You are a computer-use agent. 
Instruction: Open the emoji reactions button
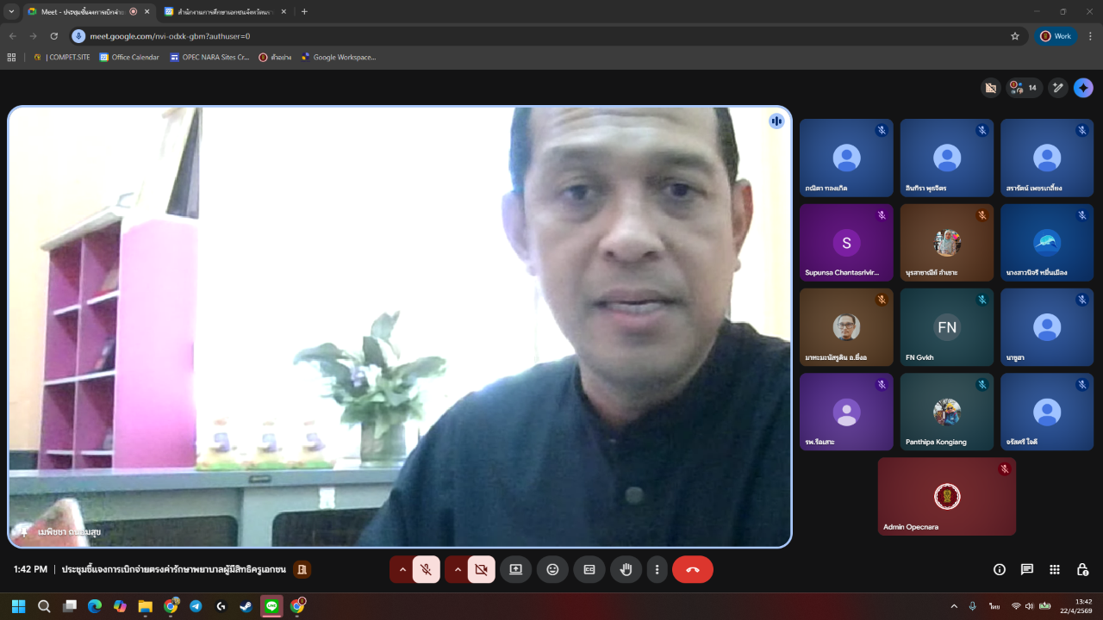[x=552, y=569]
